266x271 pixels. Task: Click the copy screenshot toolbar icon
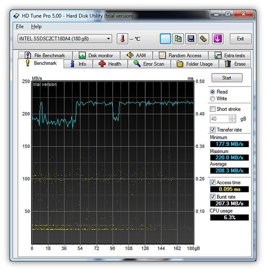[x=165, y=39]
